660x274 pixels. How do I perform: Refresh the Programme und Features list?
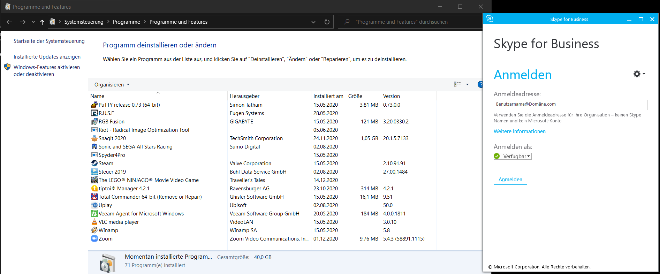pos(327,22)
